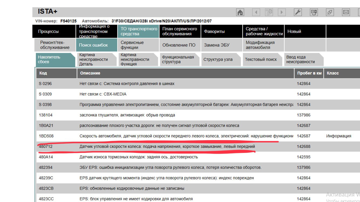Screen dimensions: 360x202
Task: Select fault code 1BD508
Action: click(46, 136)
